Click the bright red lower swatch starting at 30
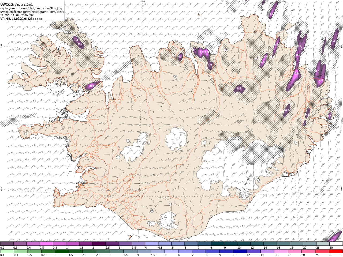 335,251
